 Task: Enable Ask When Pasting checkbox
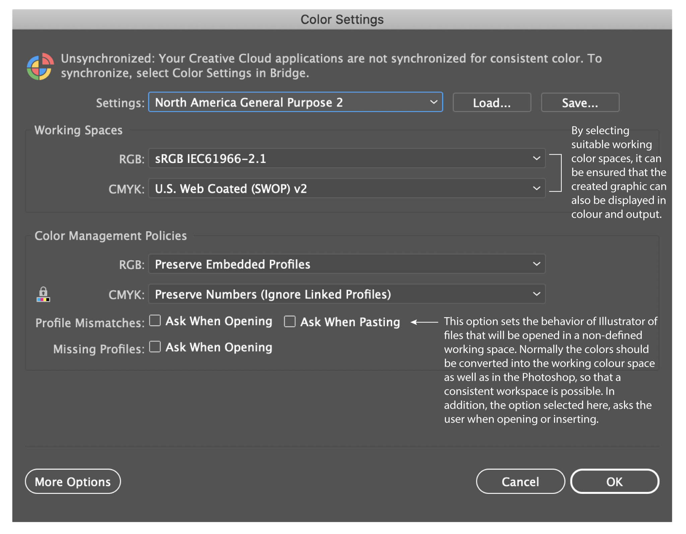pyautogui.click(x=290, y=321)
